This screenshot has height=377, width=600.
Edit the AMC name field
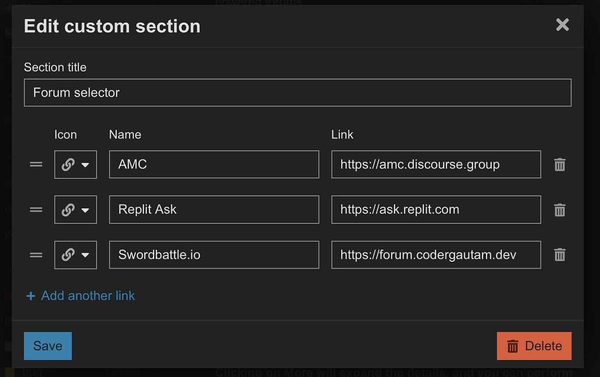point(214,165)
